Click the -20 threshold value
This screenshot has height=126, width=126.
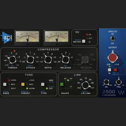click(17, 65)
